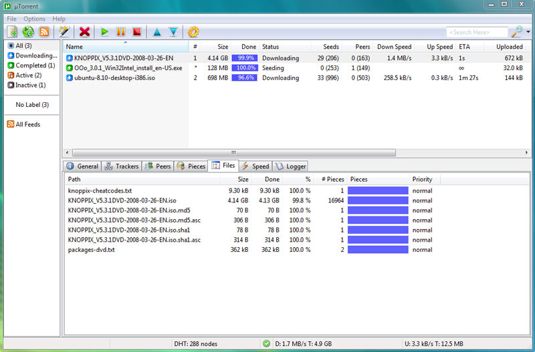Click the green network OK status icon
Screen dimensions: 535x352
point(266,343)
